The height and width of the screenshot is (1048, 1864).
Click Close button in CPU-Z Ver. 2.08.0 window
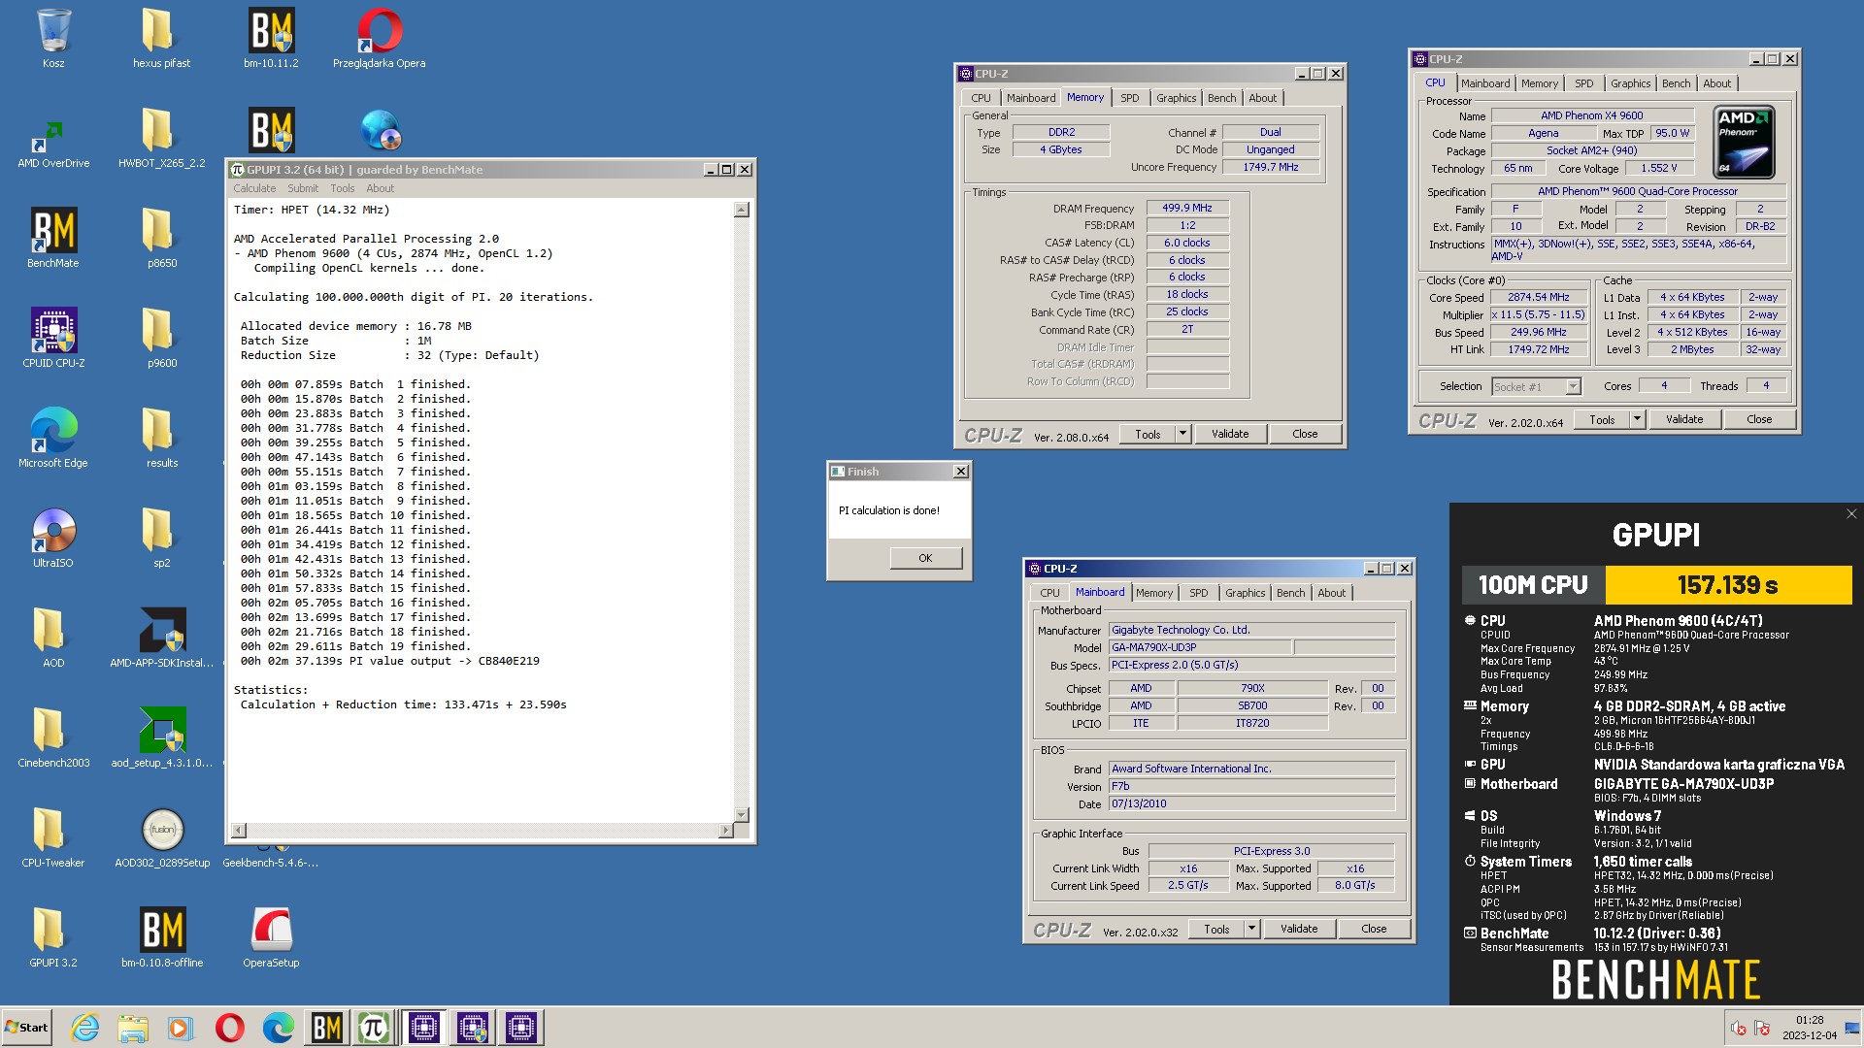[1305, 434]
